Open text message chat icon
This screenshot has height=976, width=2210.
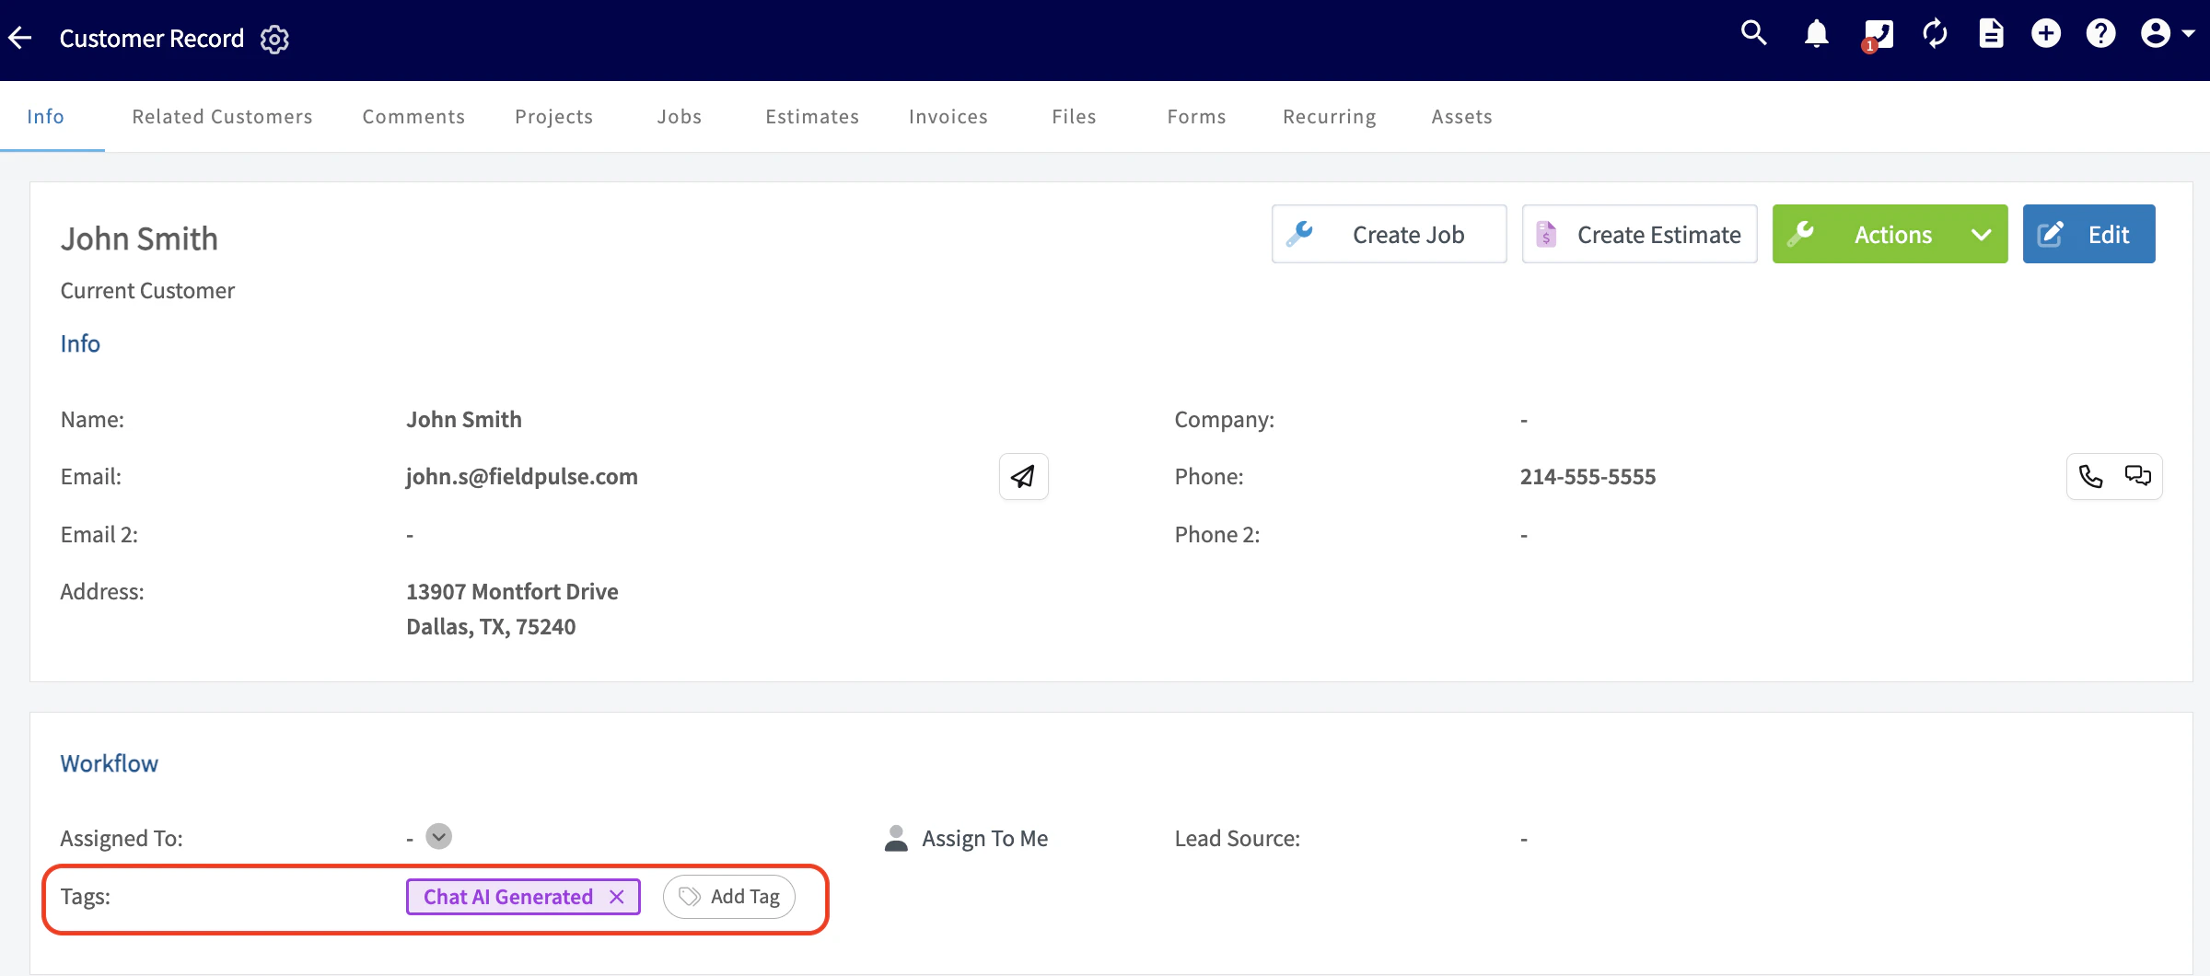2137,476
